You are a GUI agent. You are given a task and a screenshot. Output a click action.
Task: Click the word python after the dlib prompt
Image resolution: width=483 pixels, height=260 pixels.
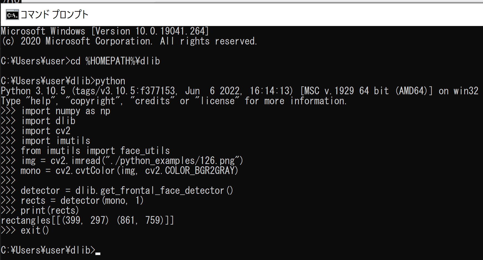110,81
